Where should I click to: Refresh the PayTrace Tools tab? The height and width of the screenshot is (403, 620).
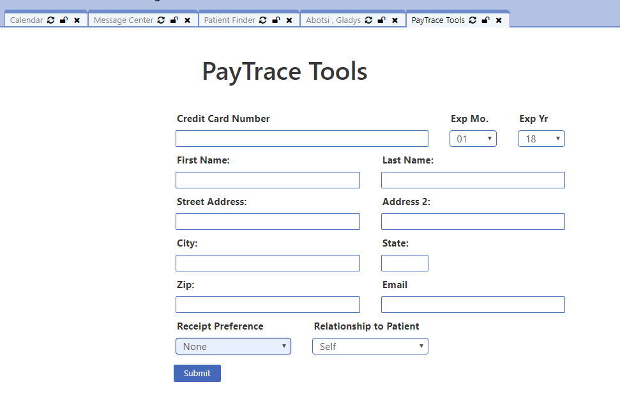[473, 20]
